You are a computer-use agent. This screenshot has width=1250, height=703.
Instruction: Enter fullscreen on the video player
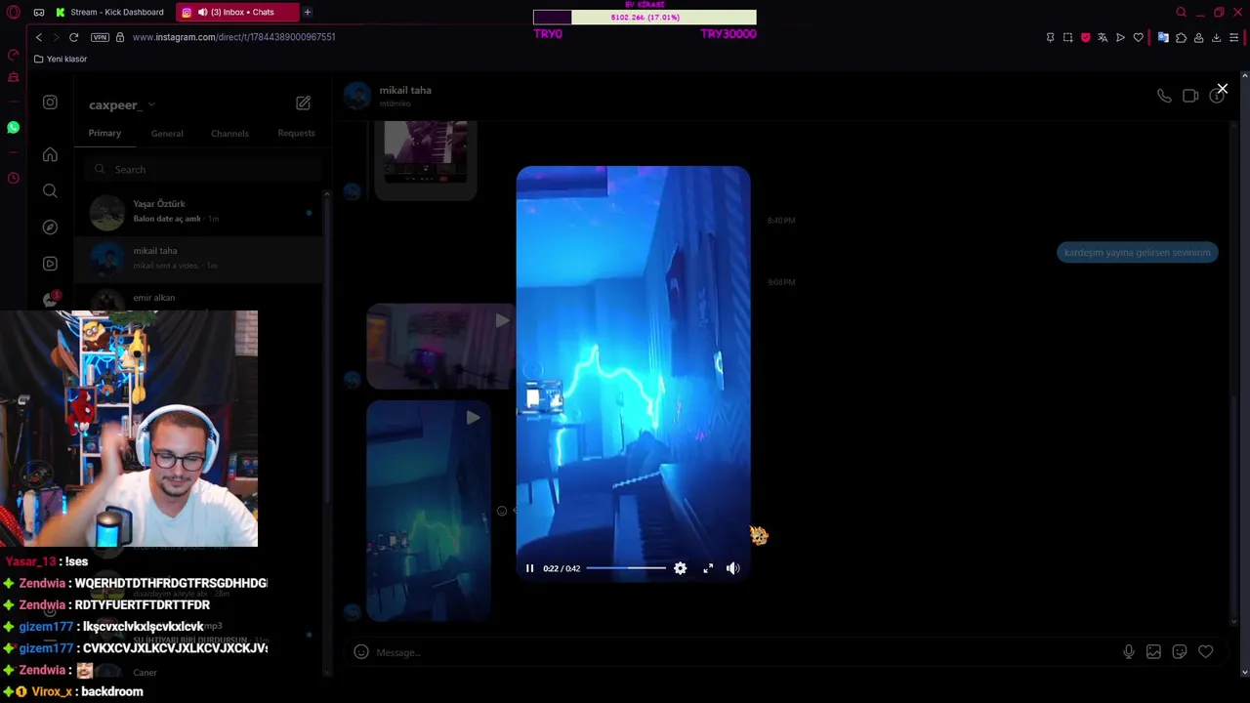click(x=708, y=568)
